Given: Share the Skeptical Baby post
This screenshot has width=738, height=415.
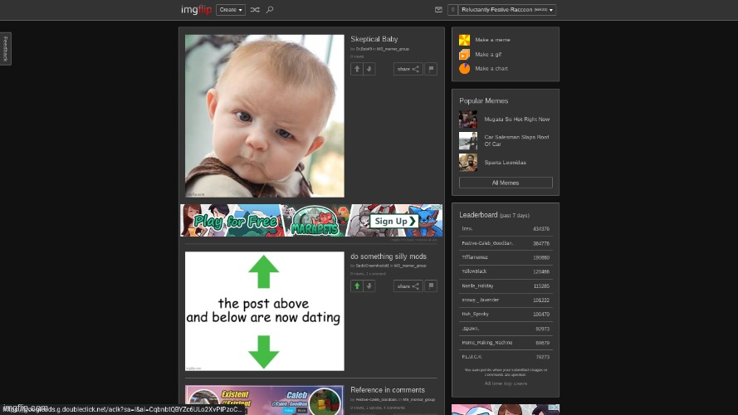Looking at the screenshot, I should click(408, 69).
